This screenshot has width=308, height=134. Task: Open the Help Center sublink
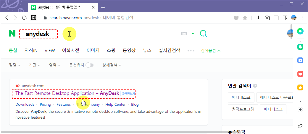click(115, 105)
